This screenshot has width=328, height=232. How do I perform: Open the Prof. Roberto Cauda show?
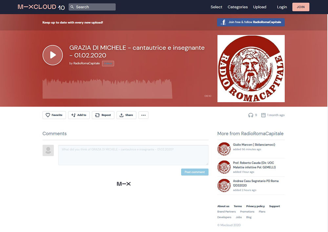click(x=255, y=165)
